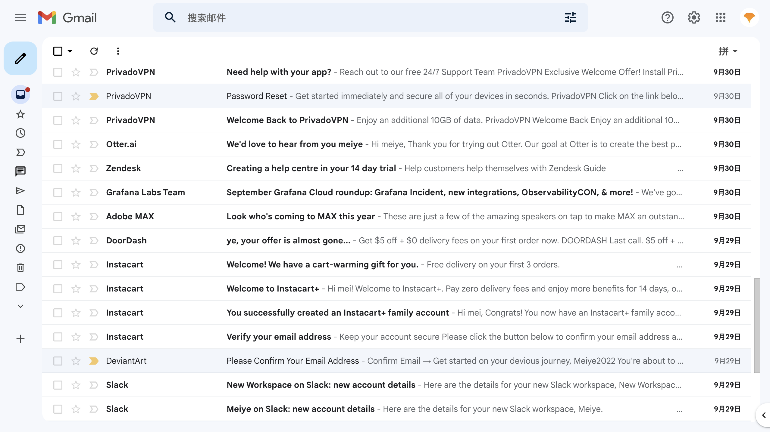770x432 pixels.
Task: Open the main menu hamburger icon
Action: tap(20, 17)
